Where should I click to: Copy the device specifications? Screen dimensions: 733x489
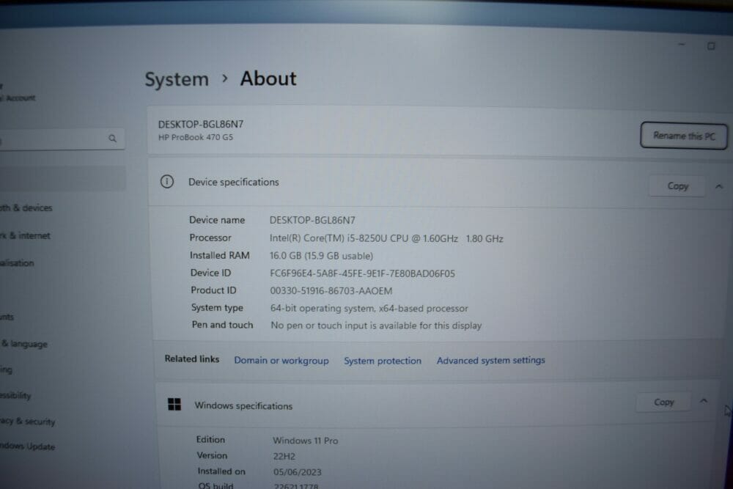(x=677, y=186)
